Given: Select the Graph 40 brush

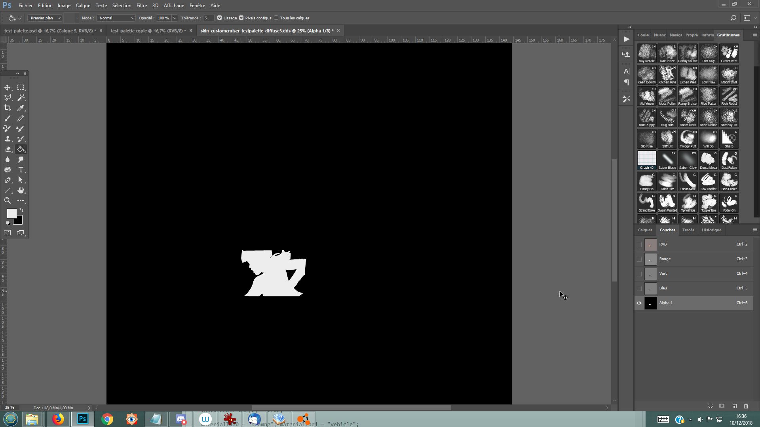Looking at the screenshot, I should pyautogui.click(x=646, y=160).
